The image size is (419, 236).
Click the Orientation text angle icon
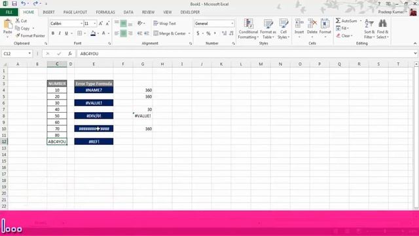(x=139, y=24)
